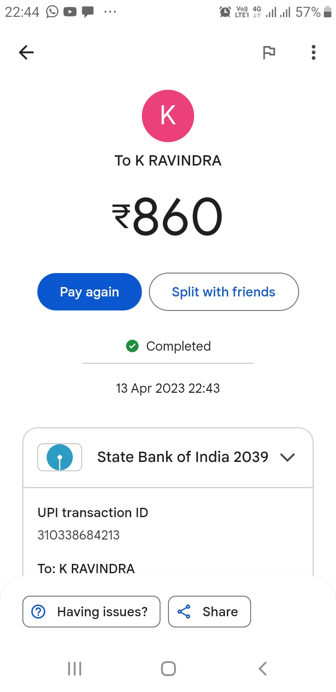Screen dimensions: 336x692
Task: Tap the question mark help icon
Action: pyautogui.click(x=38, y=612)
